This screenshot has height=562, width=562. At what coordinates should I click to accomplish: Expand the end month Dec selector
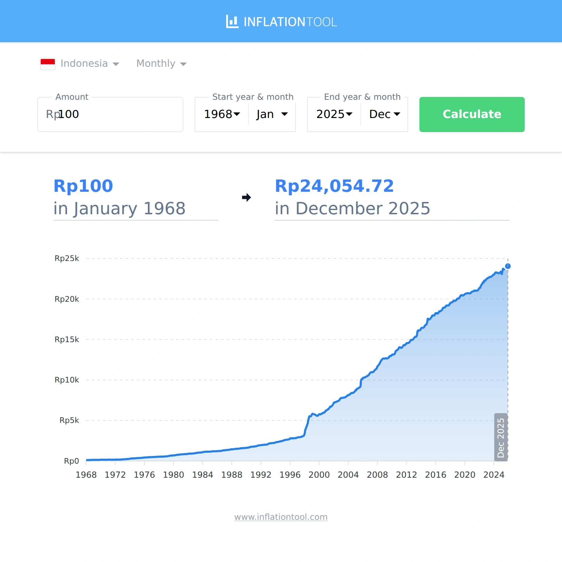click(385, 114)
